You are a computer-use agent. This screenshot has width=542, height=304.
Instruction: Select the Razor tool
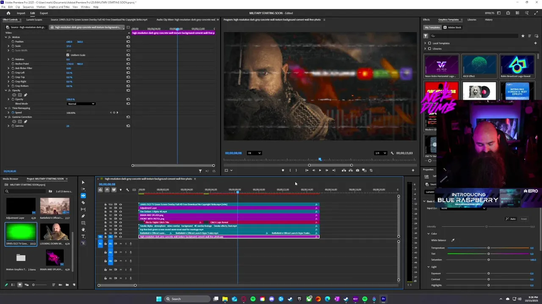(83, 203)
